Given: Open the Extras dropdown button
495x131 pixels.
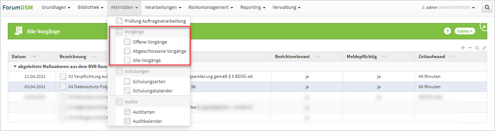Looking at the screenshot, I should click(465, 31).
